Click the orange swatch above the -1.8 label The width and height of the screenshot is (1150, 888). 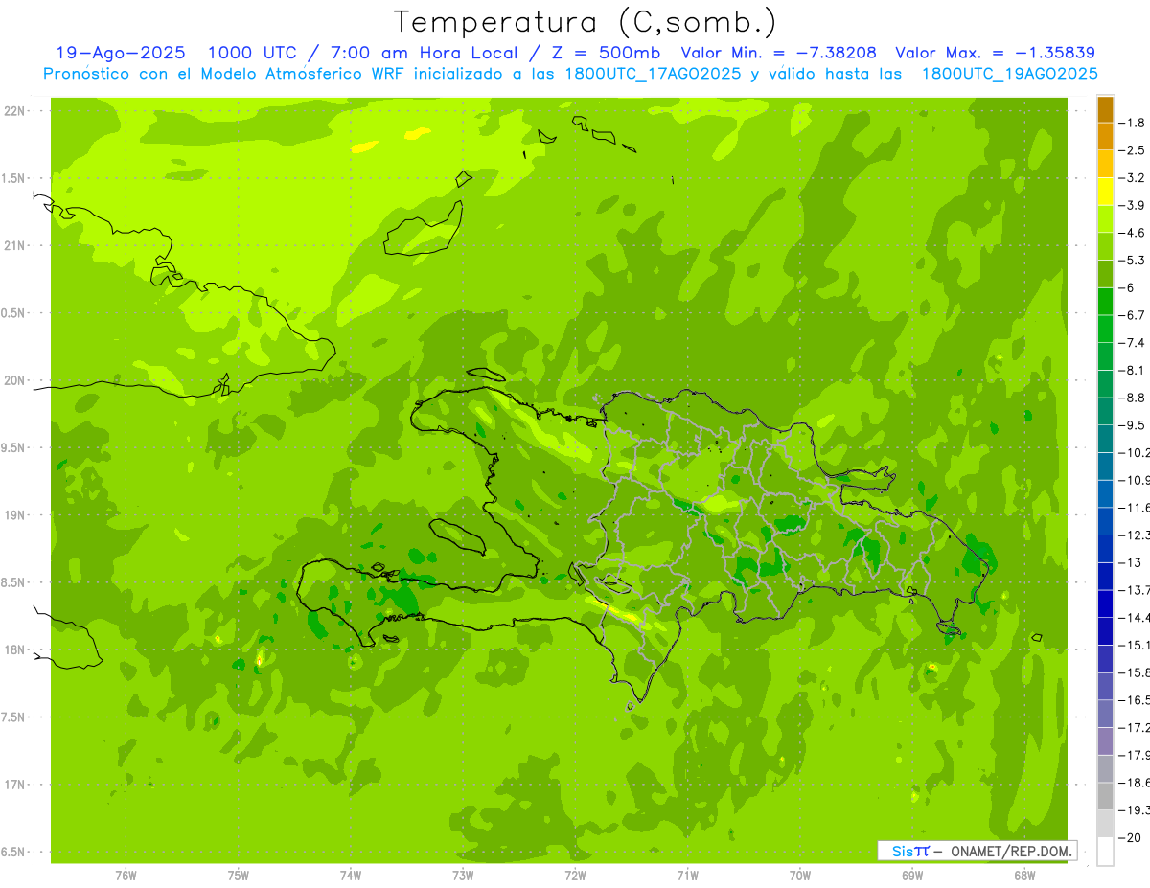(x=1105, y=109)
